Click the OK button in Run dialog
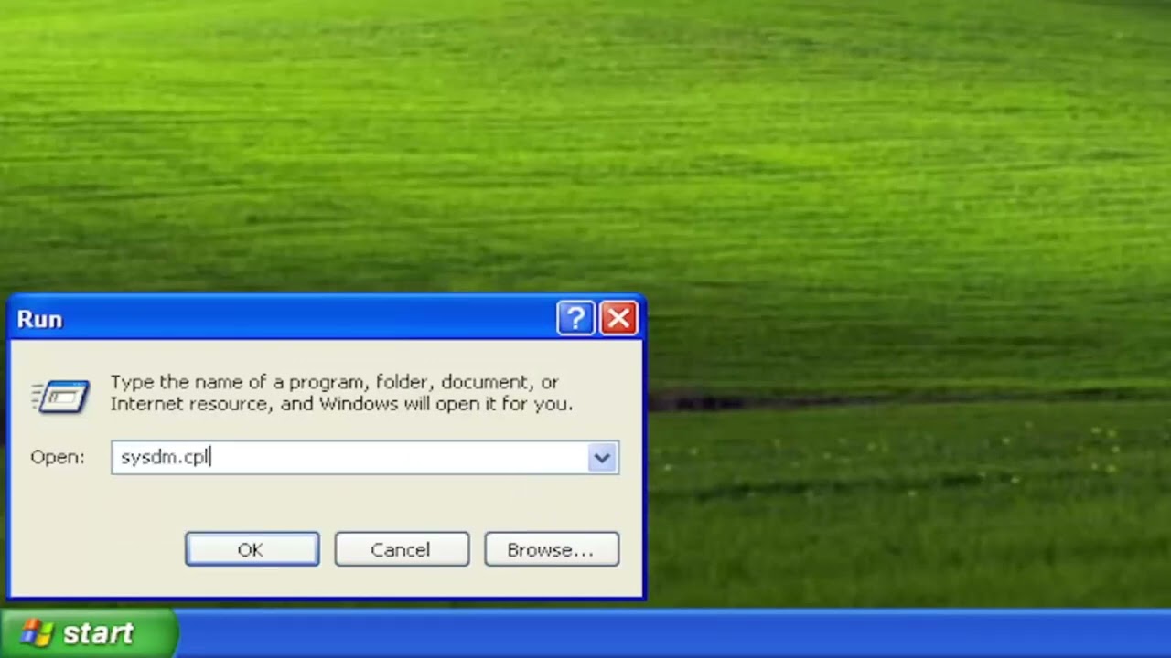Image resolution: width=1171 pixels, height=658 pixels. pyautogui.click(x=252, y=549)
